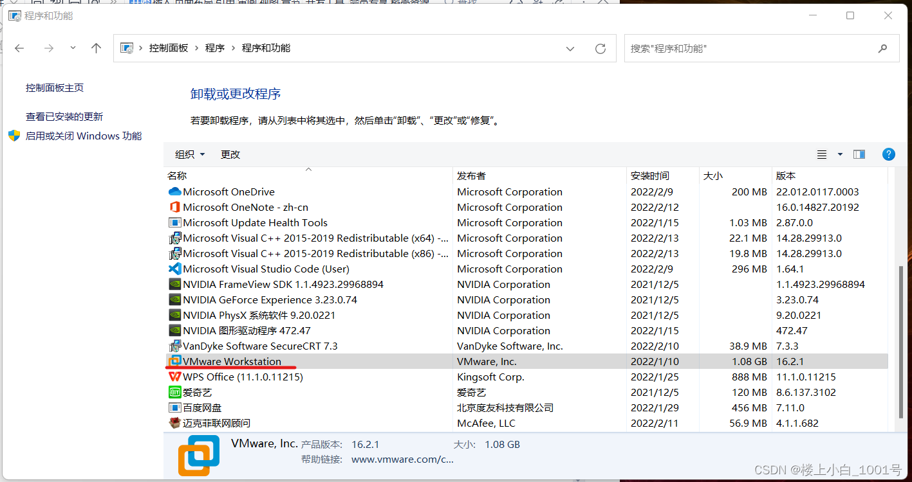The height and width of the screenshot is (482, 912).
Task: Click the forward navigation arrow
Action: point(49,48)
